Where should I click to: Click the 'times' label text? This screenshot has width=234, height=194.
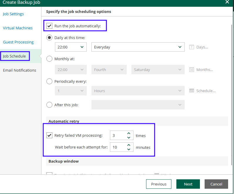(x=141, y=136)
